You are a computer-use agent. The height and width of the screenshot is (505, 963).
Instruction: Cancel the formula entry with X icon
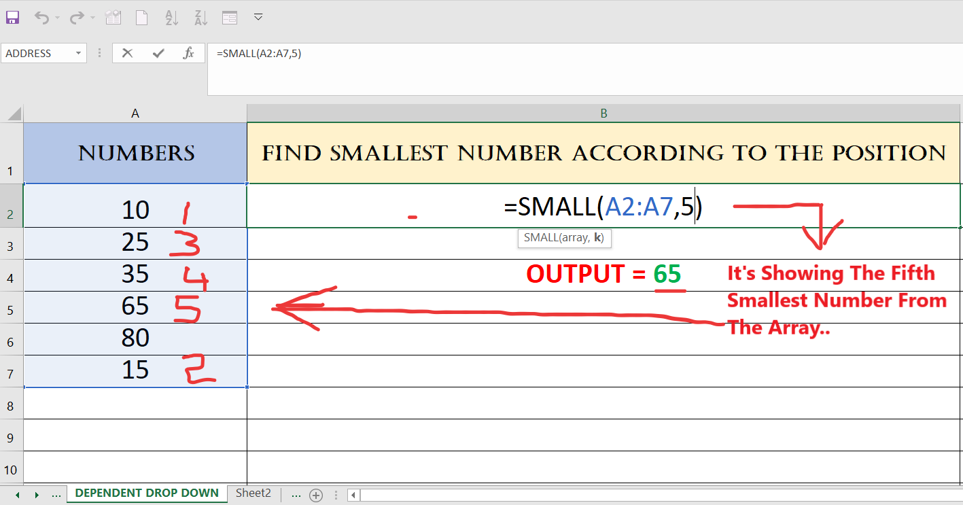tap(127, 53)
